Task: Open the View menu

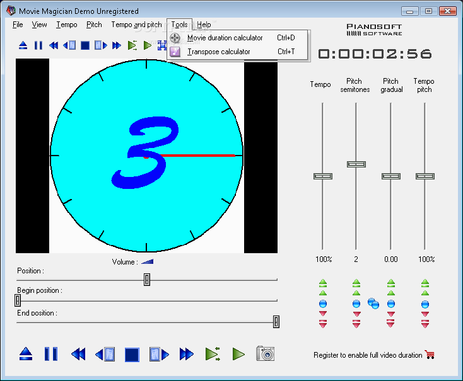Action: point(40,25)
